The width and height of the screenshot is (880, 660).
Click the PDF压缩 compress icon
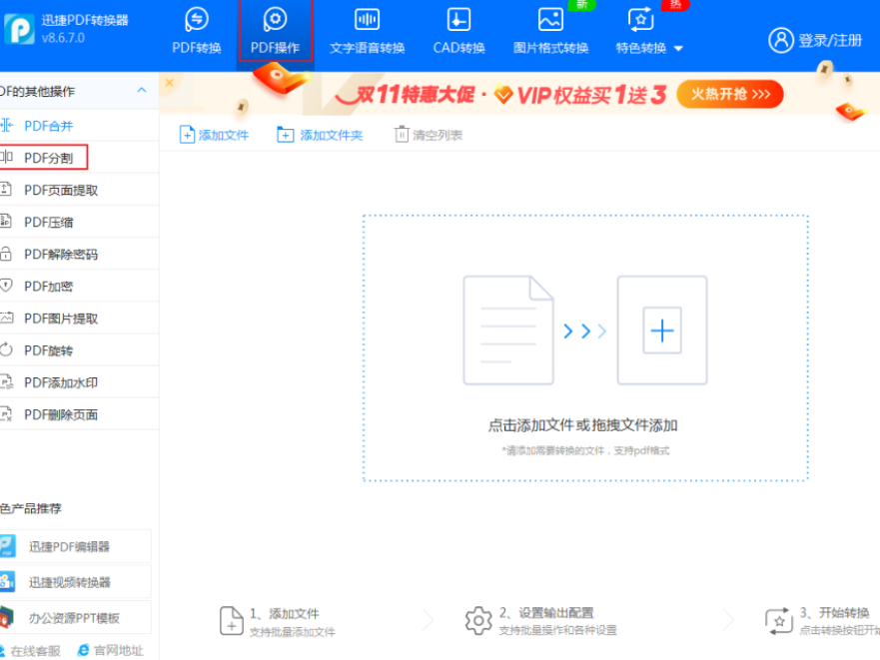coord(6,221)
